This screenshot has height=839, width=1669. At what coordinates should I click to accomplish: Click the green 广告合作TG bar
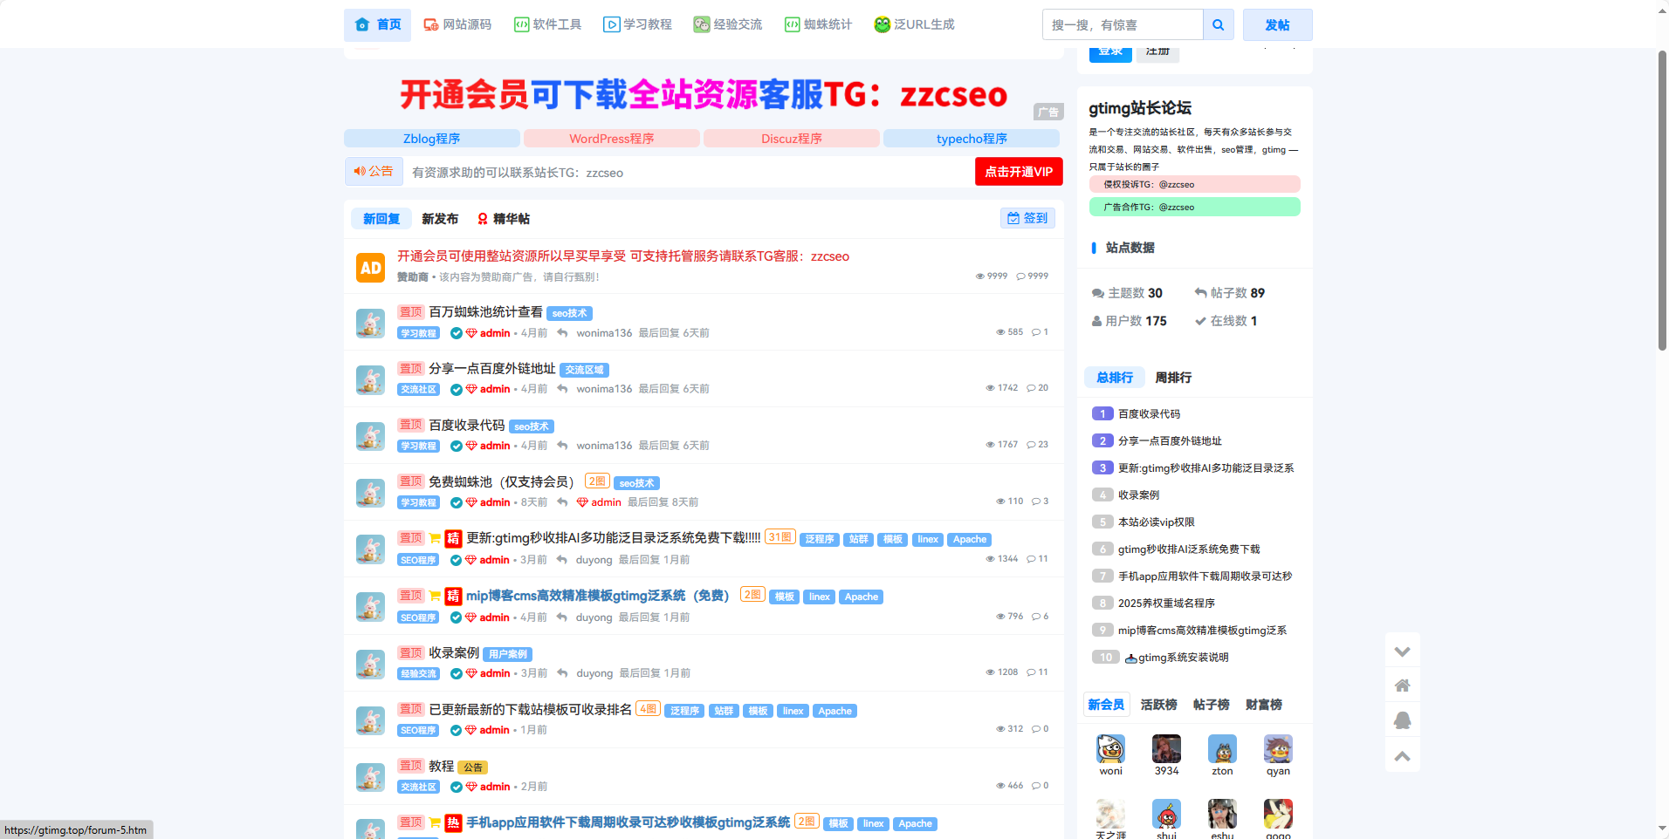click(x=1194, y=207)
